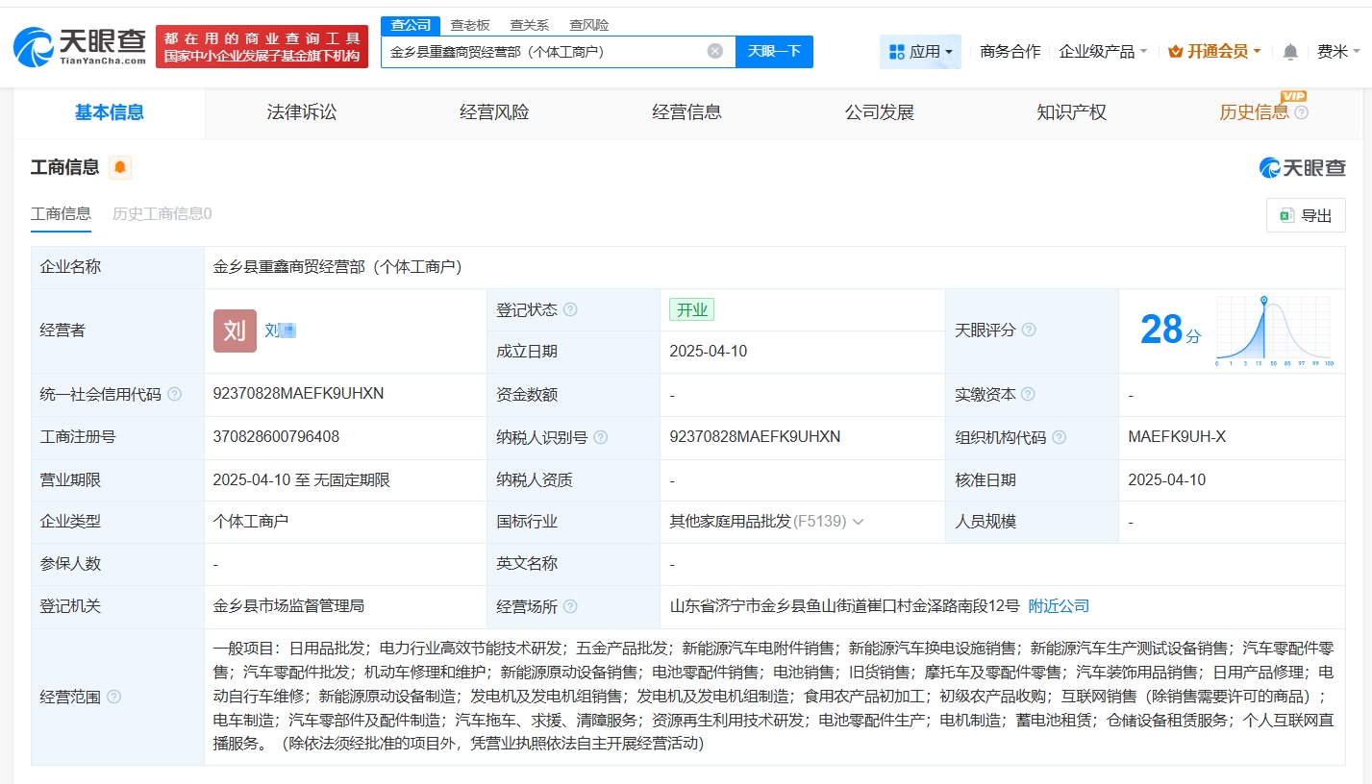Screen dimensions: 1372x784
Task: Click help icon beside 统一社会信用代码
Action: pos(174,395)
